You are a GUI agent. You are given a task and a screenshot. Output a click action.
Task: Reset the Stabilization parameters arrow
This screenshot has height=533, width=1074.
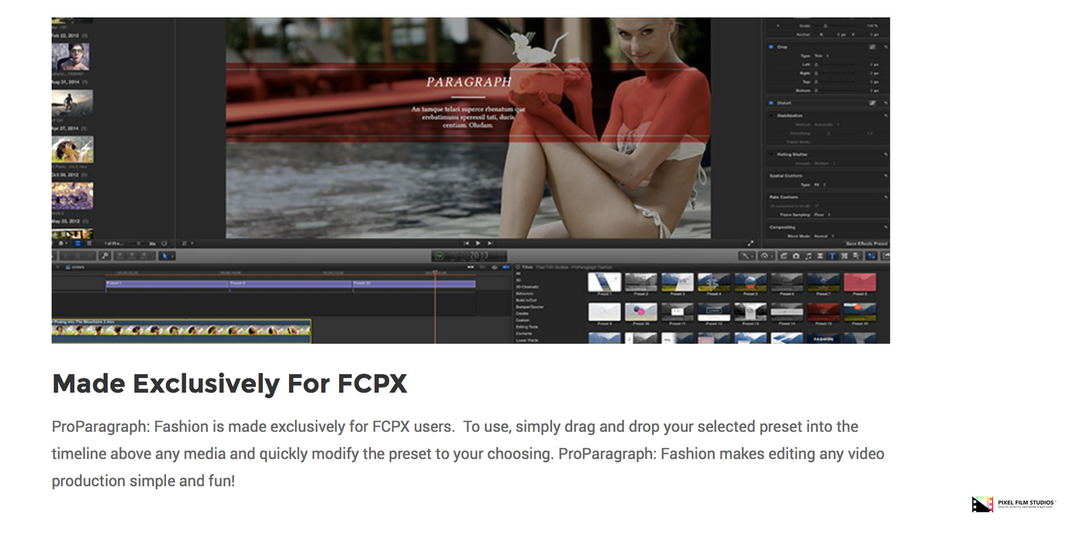coord(886,115)
